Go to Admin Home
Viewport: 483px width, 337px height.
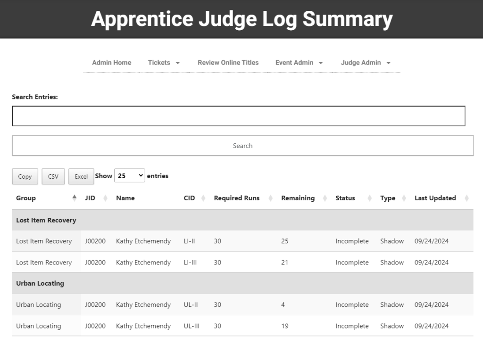point(112,63)
